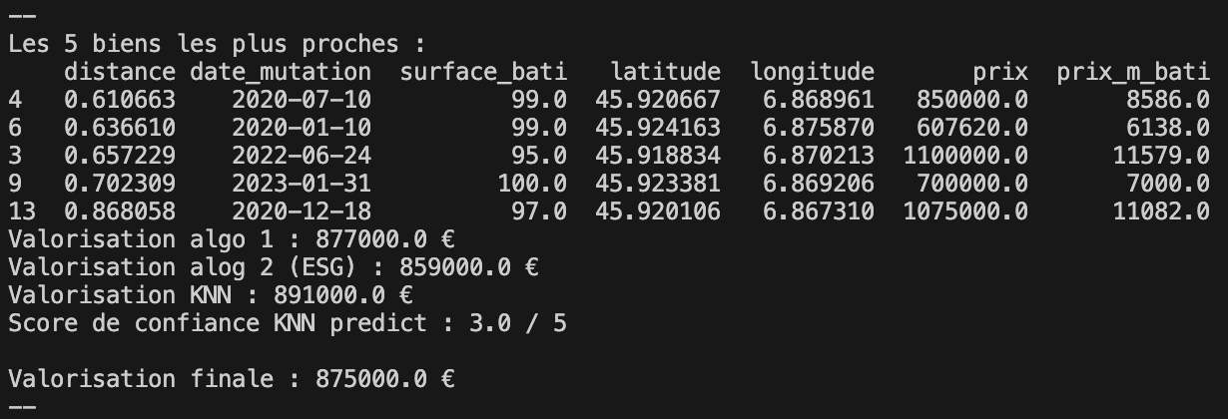Click the latitude column header
1228x419 pixels.
(665, 72)
